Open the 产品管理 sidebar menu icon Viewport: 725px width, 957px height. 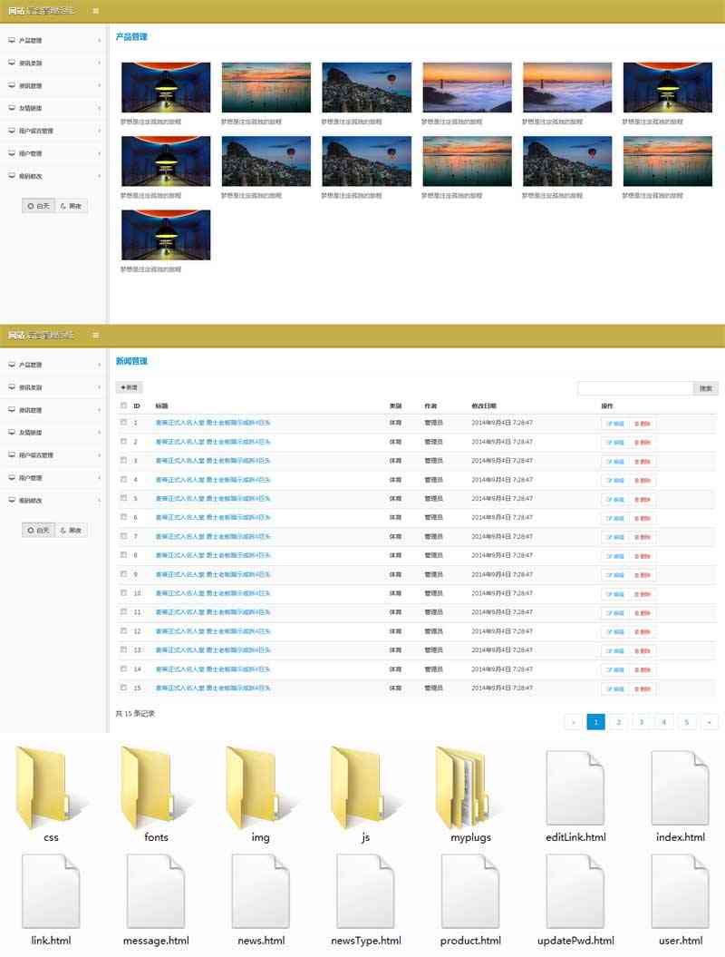click(x=13, y=40)
